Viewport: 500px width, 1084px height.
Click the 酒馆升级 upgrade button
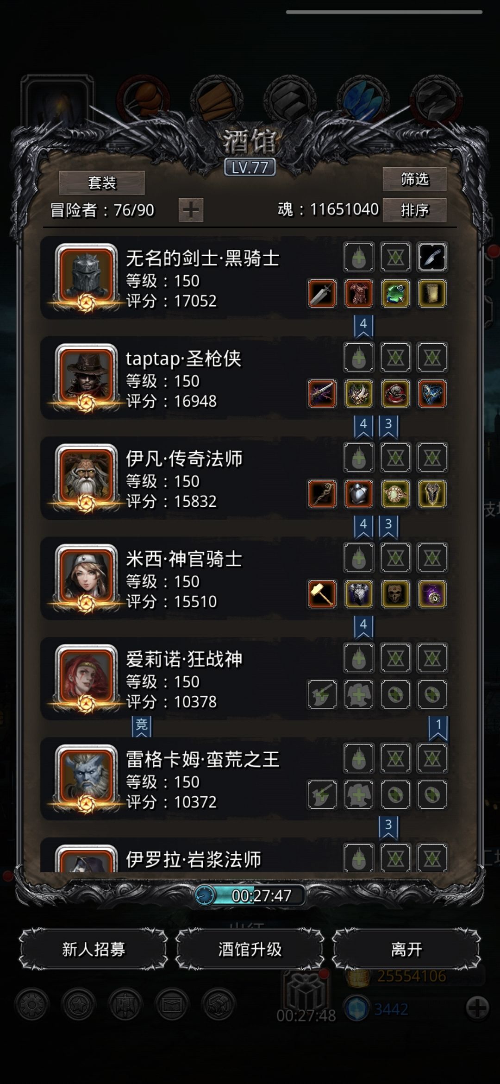250,949
